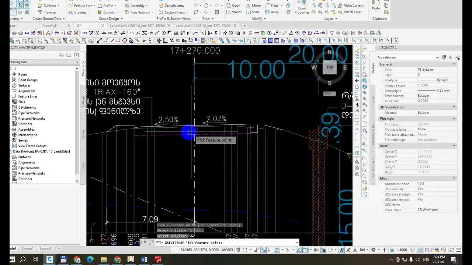Click the Stretch tool
The image size is (472, 265).
click(234, 12)
